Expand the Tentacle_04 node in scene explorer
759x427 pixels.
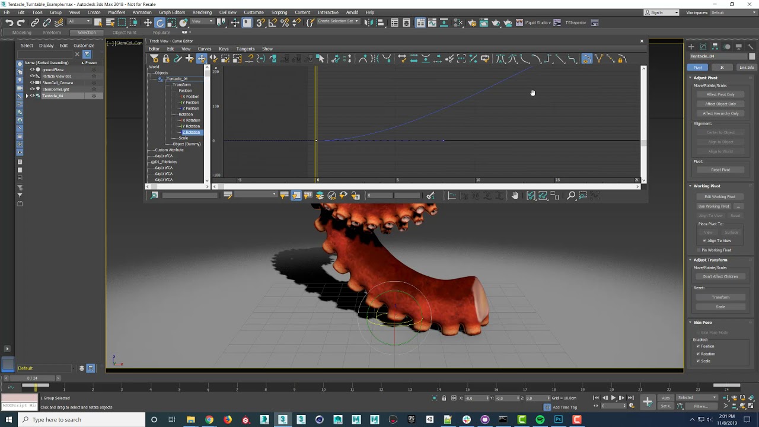pyautogui.click(x=27, y=95)
